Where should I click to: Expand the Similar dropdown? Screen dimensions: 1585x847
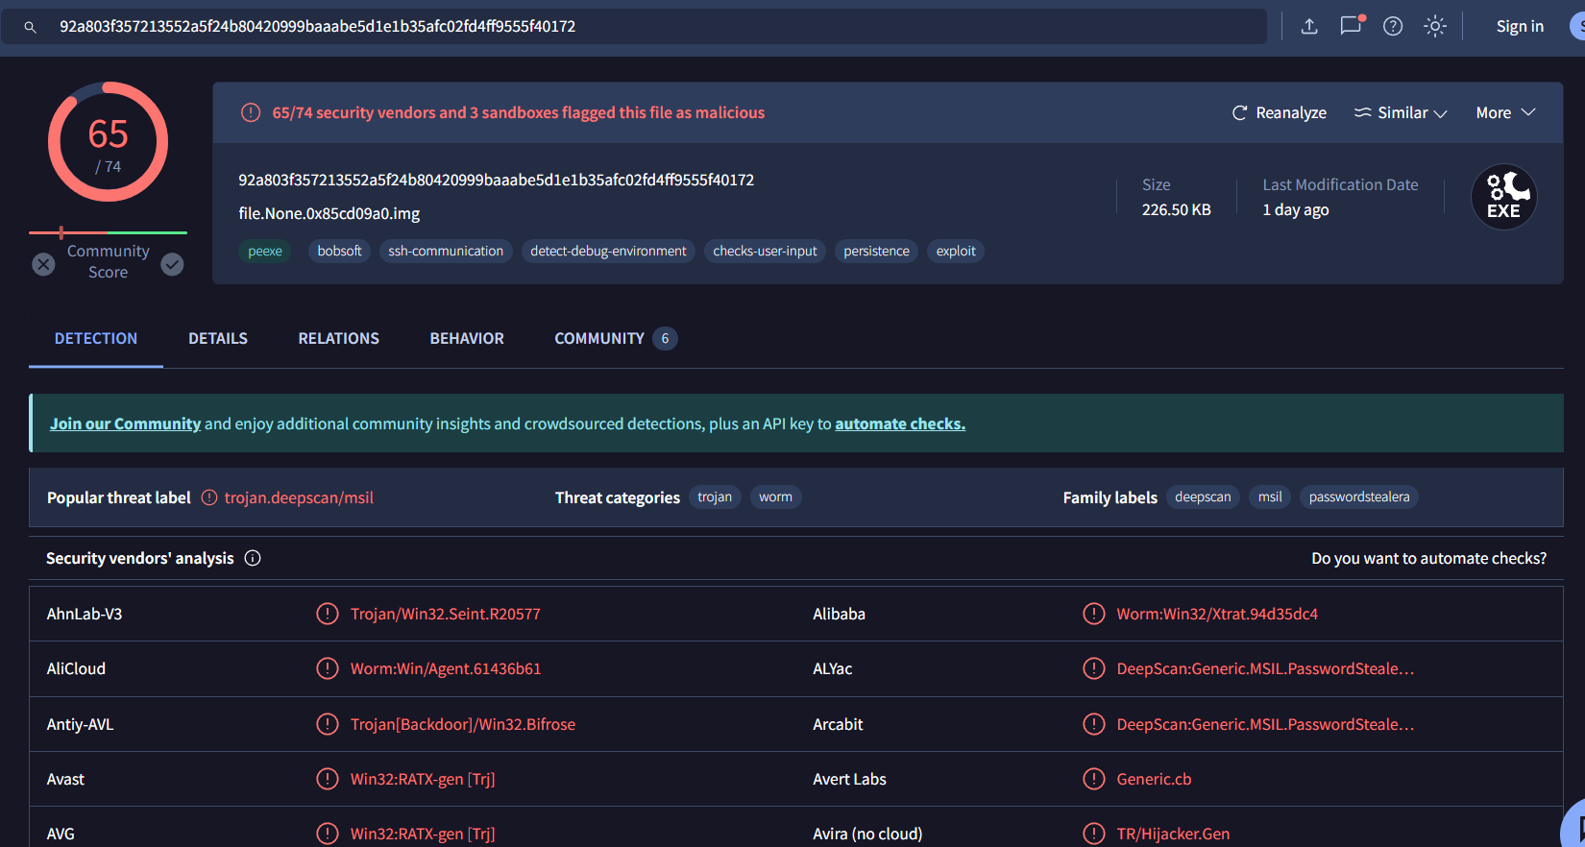(x=1401, y=112)
